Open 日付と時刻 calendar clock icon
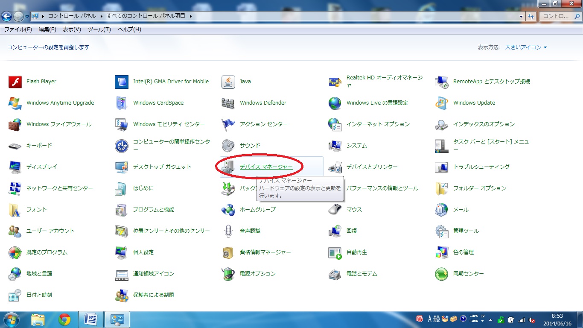583x328 pixels. point(15,295)
